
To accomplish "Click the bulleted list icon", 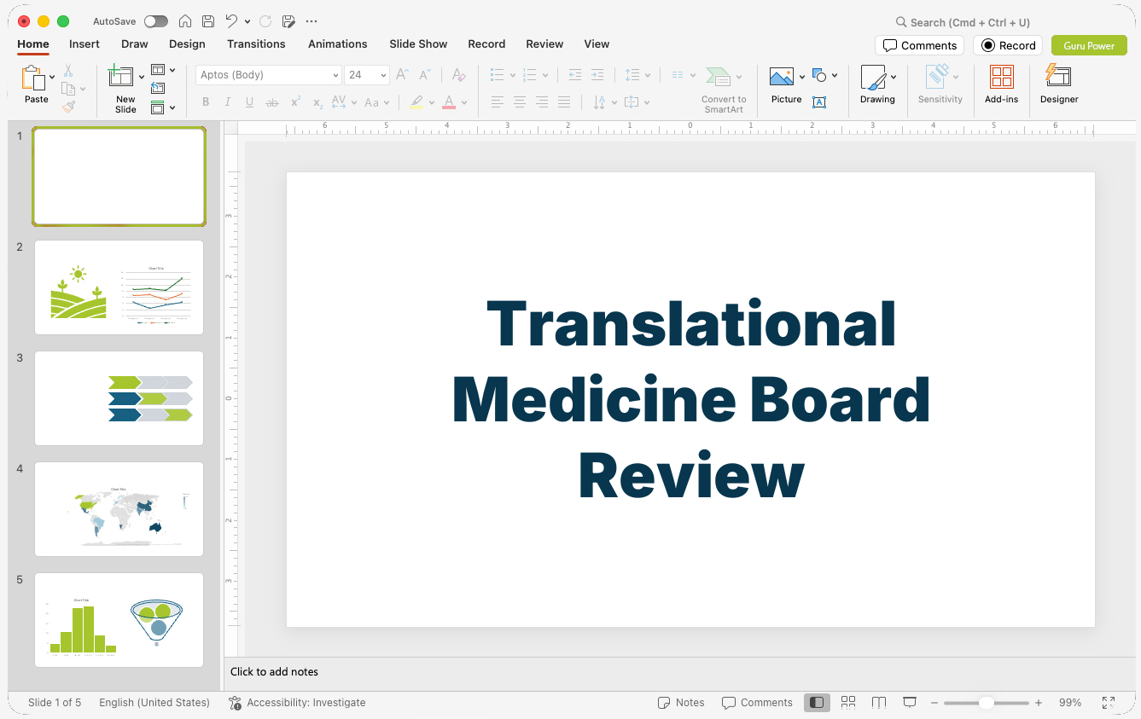I will (x=498, y=75).
